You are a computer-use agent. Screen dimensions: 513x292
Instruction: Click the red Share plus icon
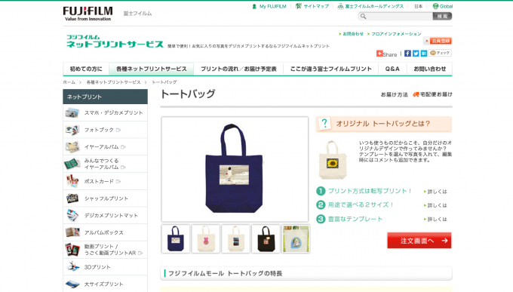379,54
